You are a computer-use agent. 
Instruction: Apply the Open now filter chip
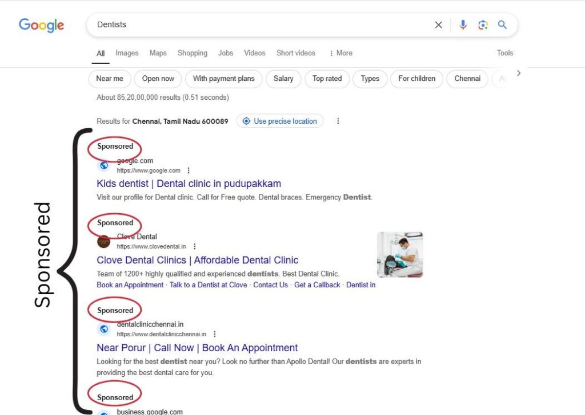(158, 79)
